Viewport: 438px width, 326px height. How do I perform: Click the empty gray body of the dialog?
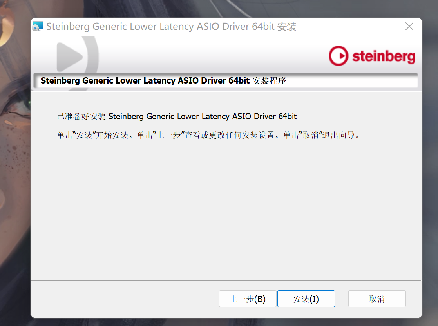[x=226, y=210]
